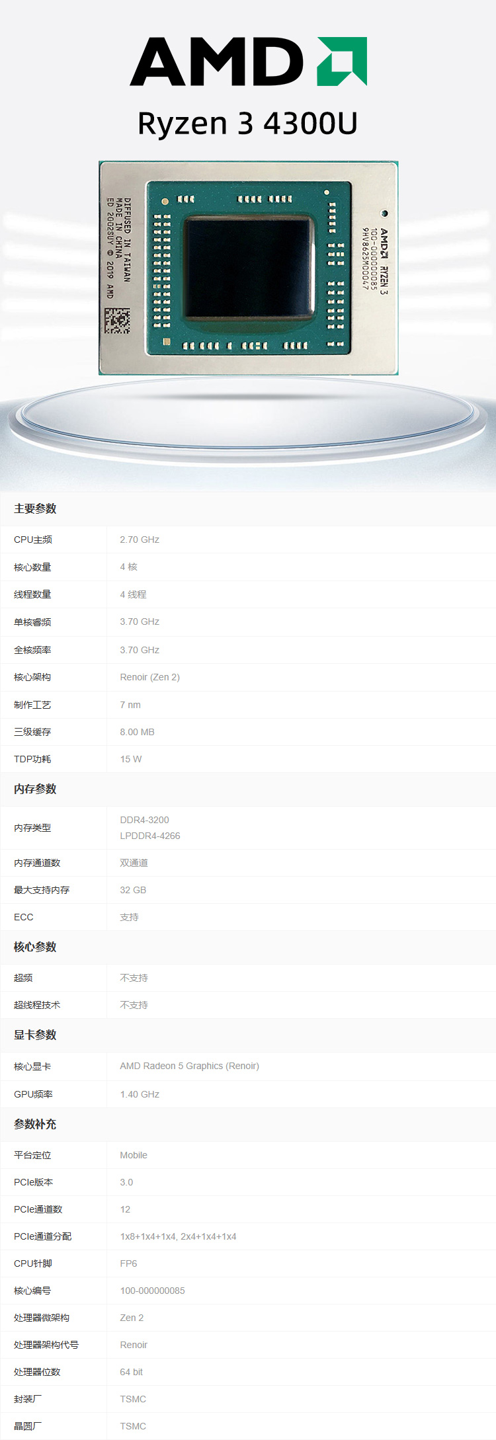496x1440 pixels.
Task: Select the LPDDR4-4266 value
Action: (150, 836)
